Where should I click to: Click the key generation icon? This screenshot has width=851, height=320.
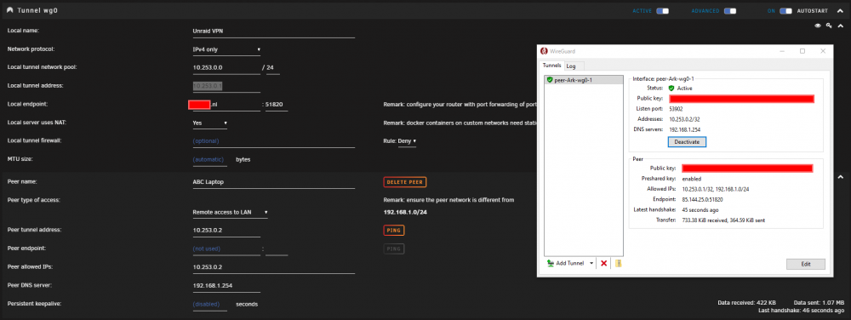(829, 26)
